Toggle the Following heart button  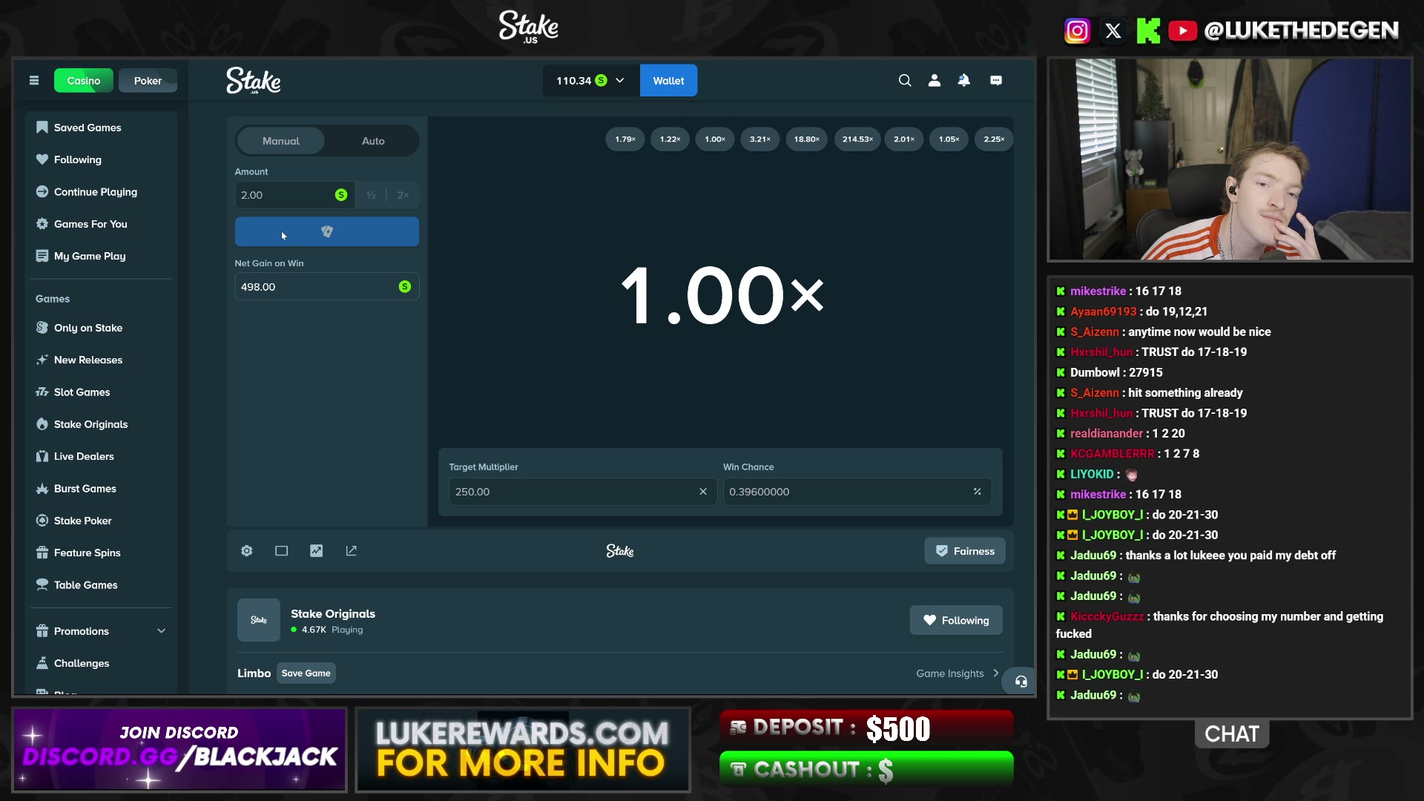tap(956, 620)
